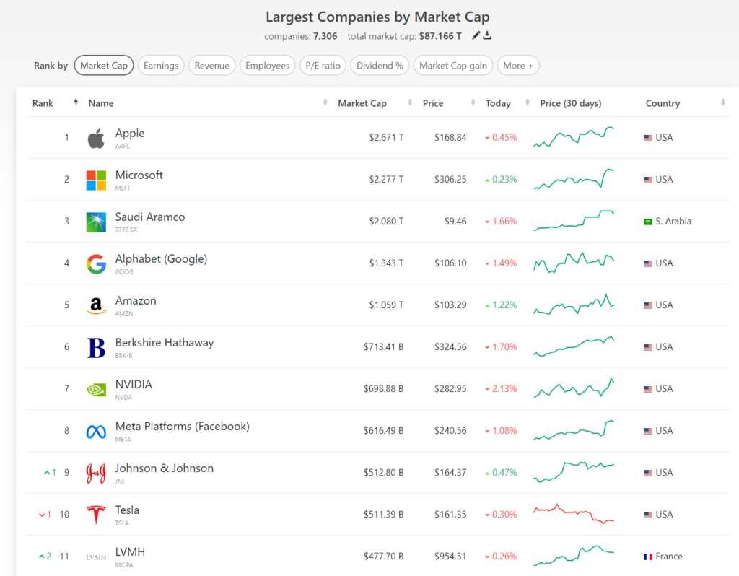Click LVMH's rank change up 2

pos(45,557)
